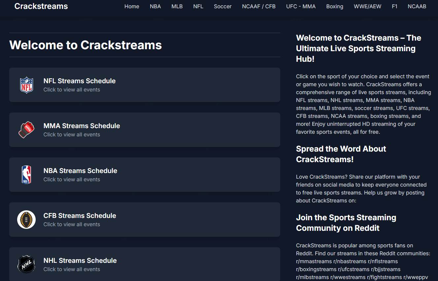Click the r/mlbstreams subreddit text
Viewport: 438px width, 281px height.
pos(312,277)
